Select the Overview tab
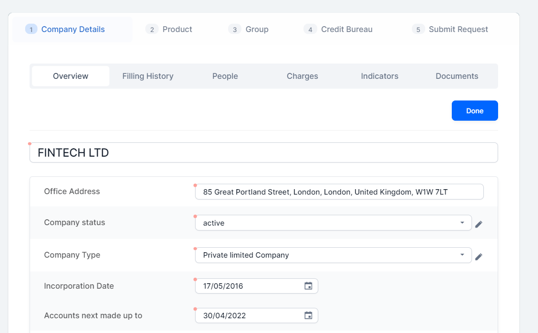The image size is (538, 333). coord(70,76)
